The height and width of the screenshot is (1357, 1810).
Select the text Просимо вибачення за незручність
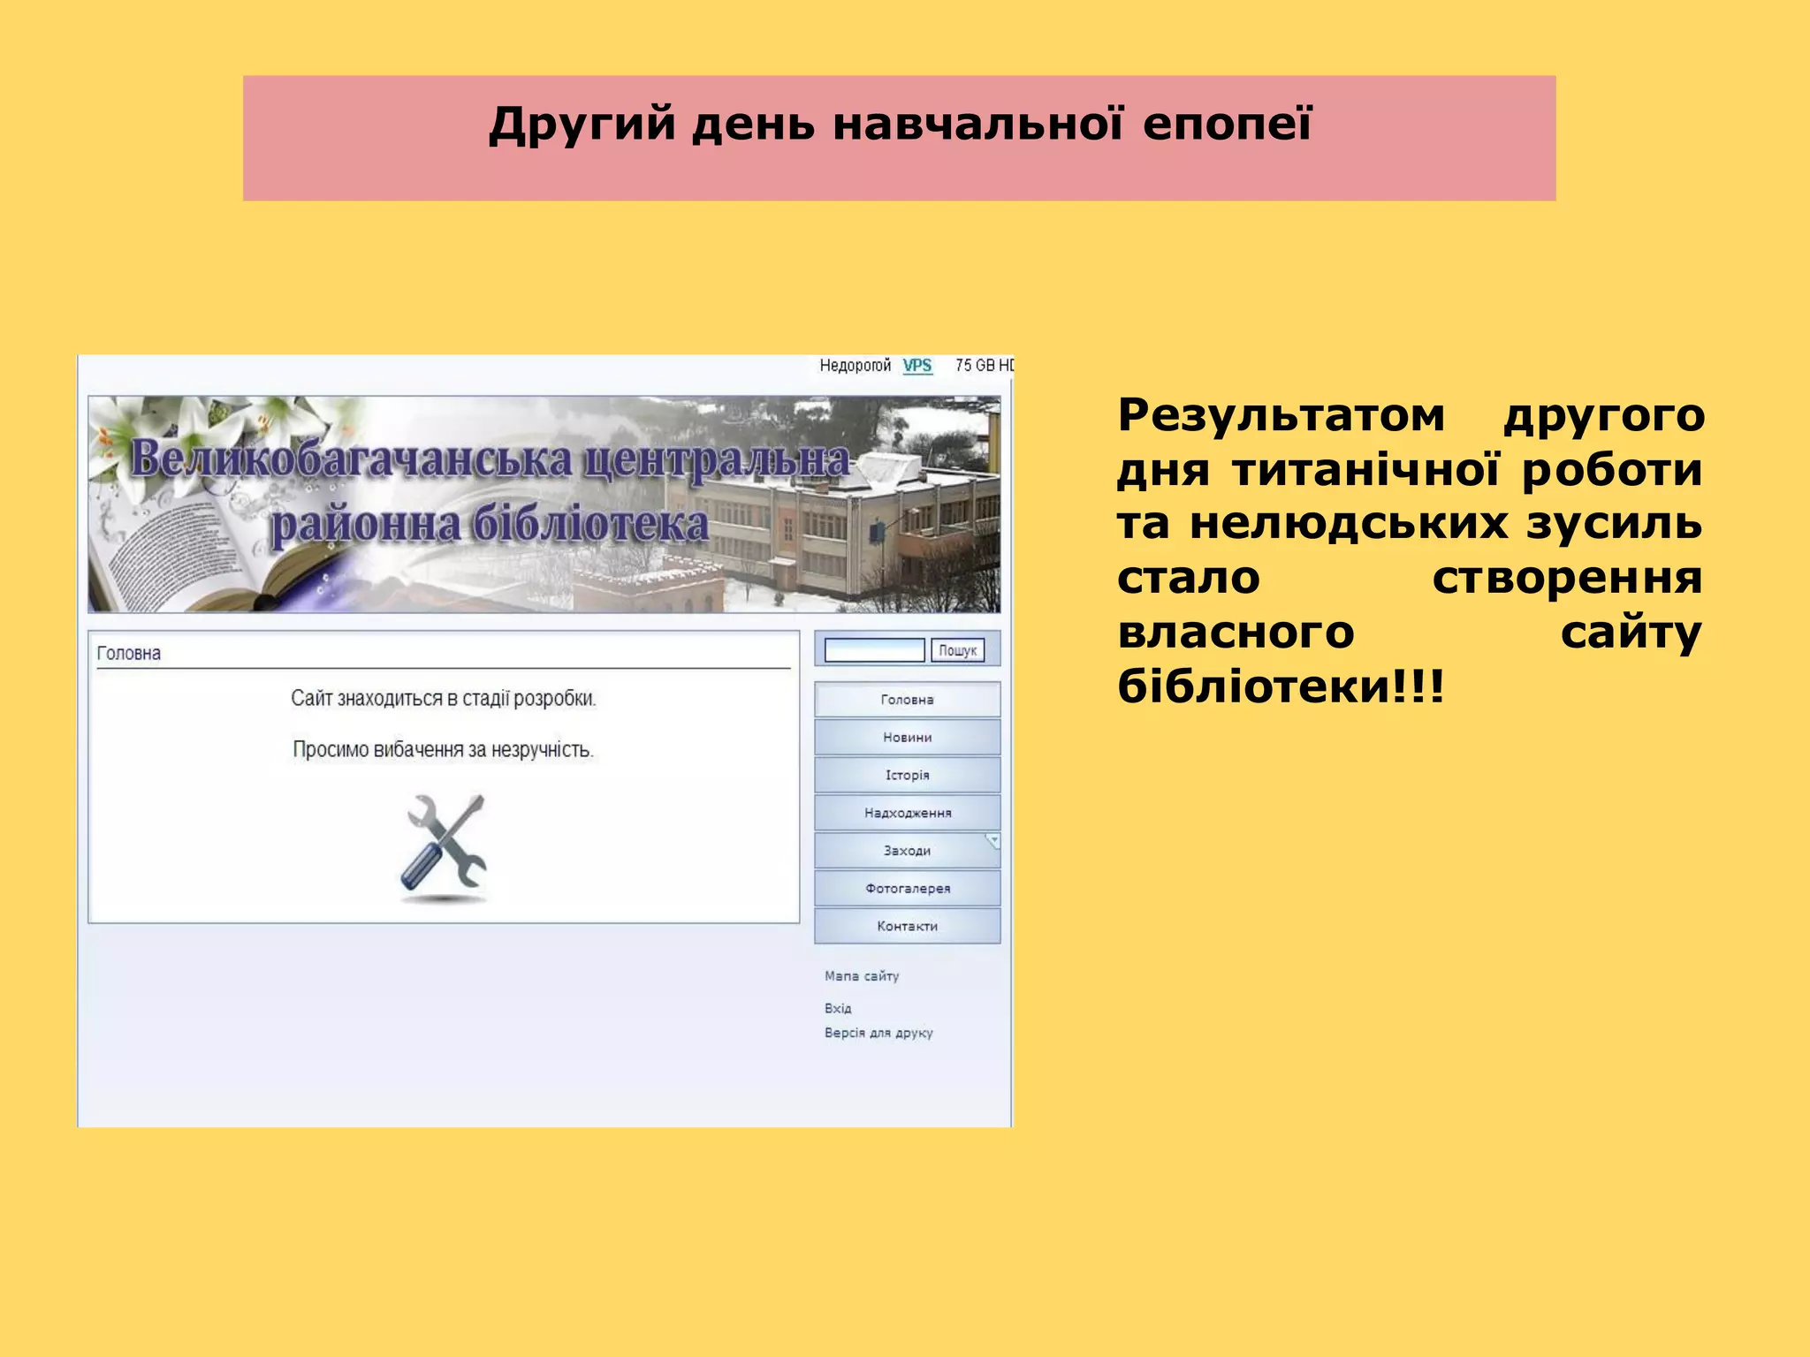443,750
